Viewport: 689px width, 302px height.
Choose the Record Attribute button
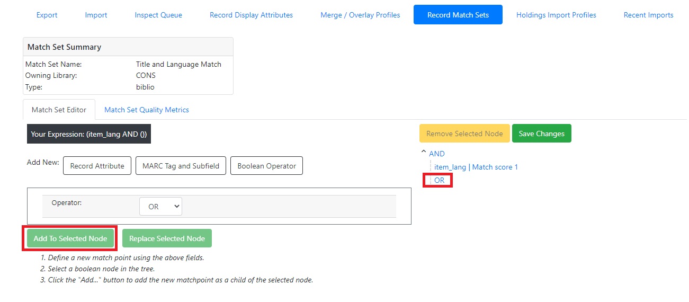coord(97,166)
